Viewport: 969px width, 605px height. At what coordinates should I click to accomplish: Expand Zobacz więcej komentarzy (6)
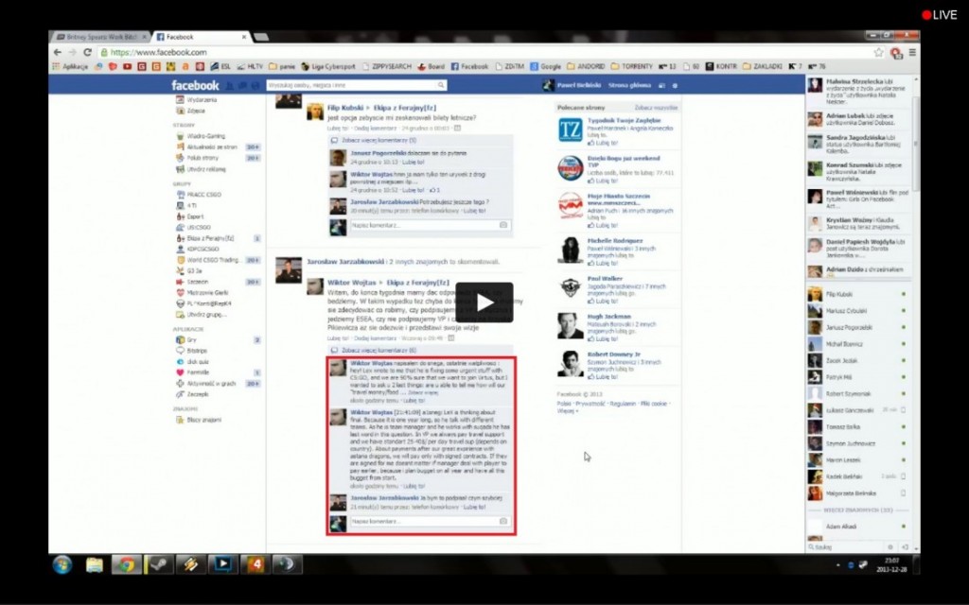[379, 350]
